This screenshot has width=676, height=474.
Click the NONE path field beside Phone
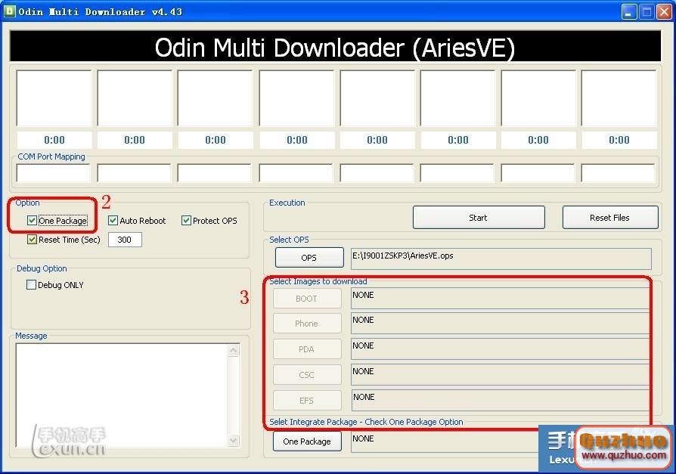pyautogui.click(x=500, y=324)
